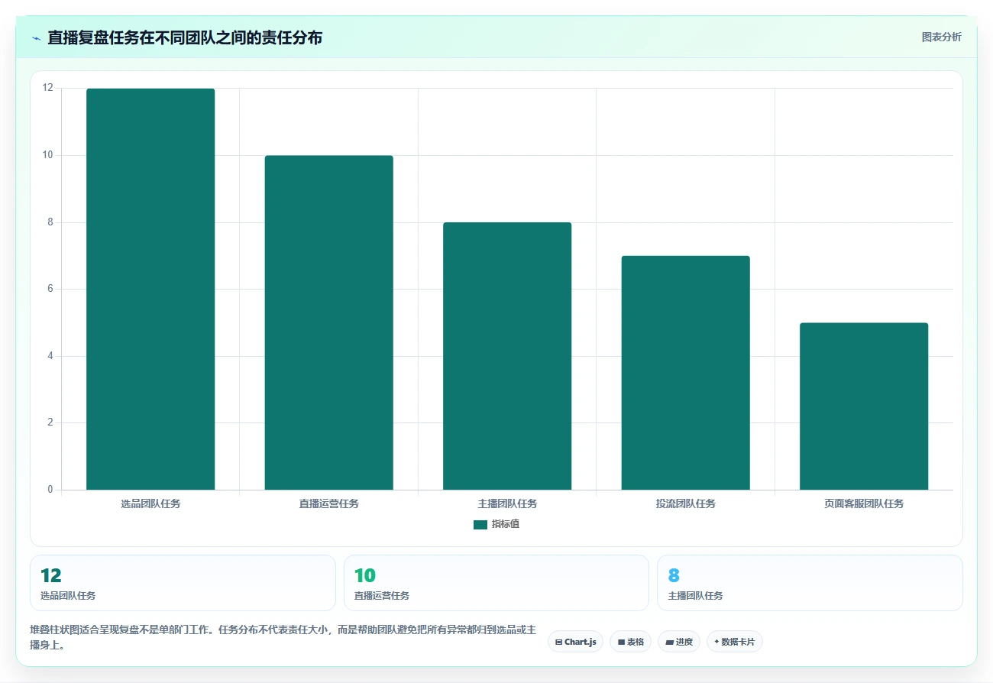Open the 主播团队任务 data card showing 8
Viewport: 993px width, 683px height.
(x=810, y=583)
